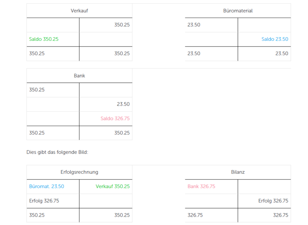This screenshot has width=308, height=225.
Task: Click the pink Bank 326.75 entry
Action: pyautogui.click(x=201, y=187)
